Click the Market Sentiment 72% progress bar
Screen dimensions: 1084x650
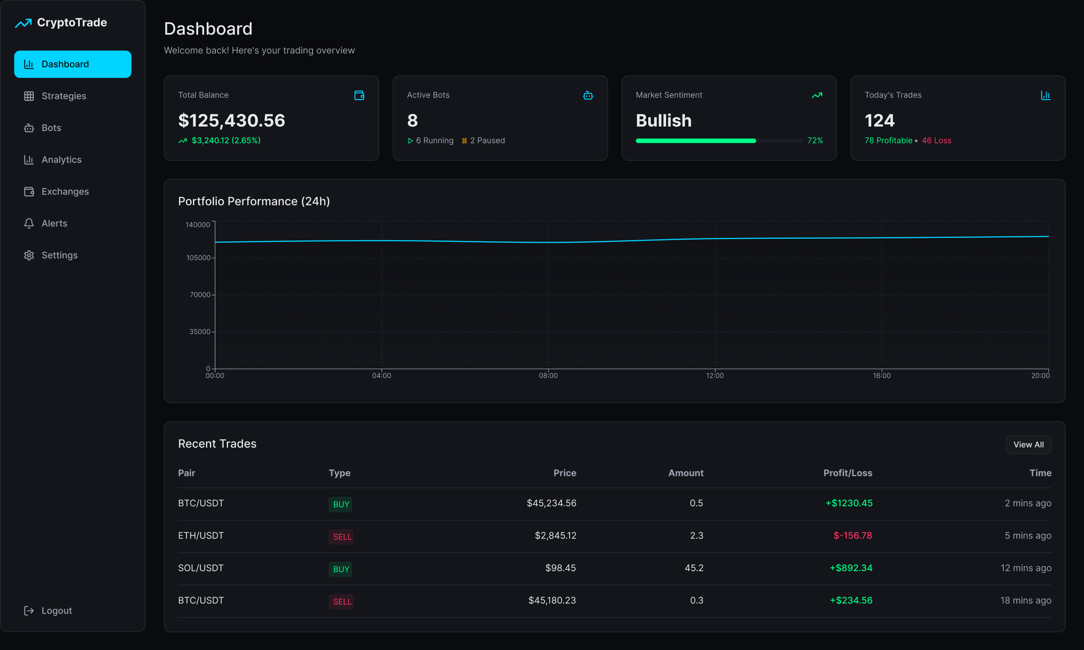pyautogui.click(x=719, y=140)
